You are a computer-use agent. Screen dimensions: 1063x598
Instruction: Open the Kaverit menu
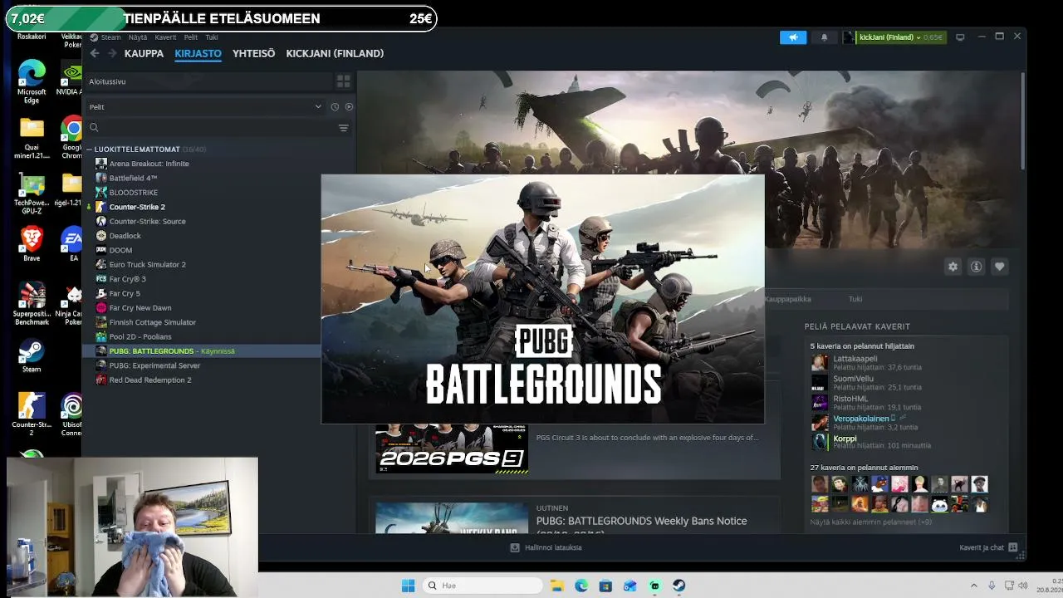coord(165,37)
